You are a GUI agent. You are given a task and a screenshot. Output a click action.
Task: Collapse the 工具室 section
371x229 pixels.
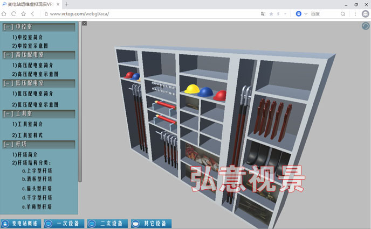click(39, 113)
